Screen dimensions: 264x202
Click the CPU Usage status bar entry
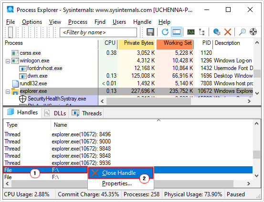tap(27, 194)
